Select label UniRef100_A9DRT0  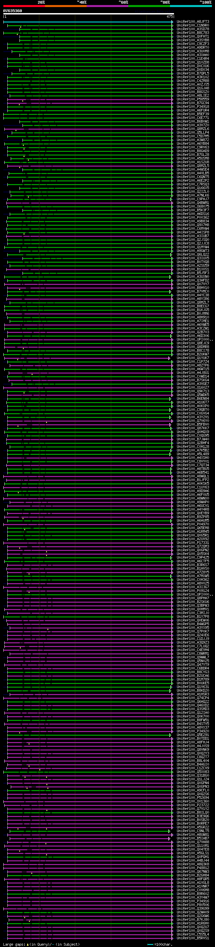193,47
